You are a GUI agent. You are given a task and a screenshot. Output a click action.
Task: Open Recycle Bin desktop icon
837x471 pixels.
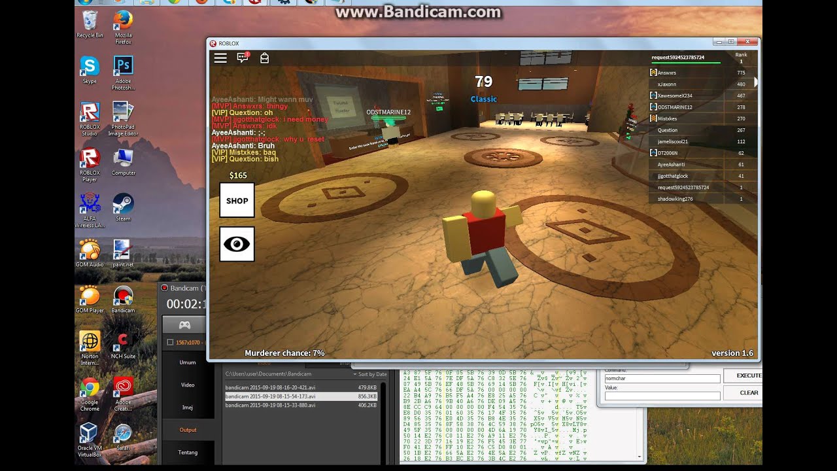click(90, 24)
